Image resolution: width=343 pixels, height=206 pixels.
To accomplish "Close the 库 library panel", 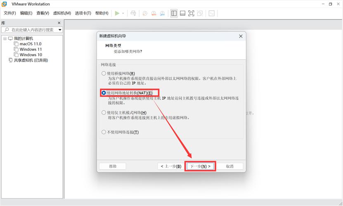I will pyautogui.click(x=59, y=23).
